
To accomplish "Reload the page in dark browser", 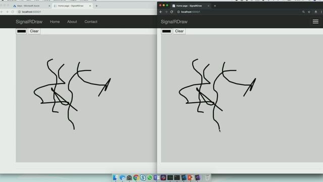I will 172,12.
